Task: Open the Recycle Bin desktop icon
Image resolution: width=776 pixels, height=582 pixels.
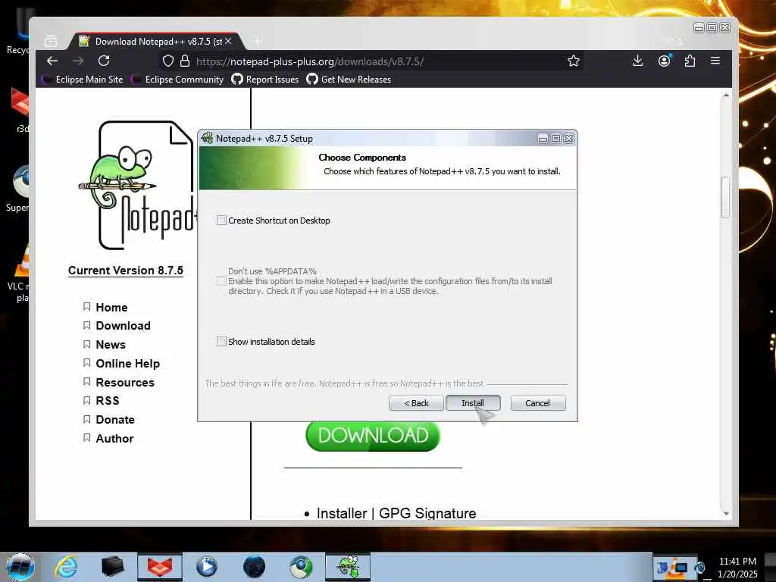Action: (x=19, y=32)
